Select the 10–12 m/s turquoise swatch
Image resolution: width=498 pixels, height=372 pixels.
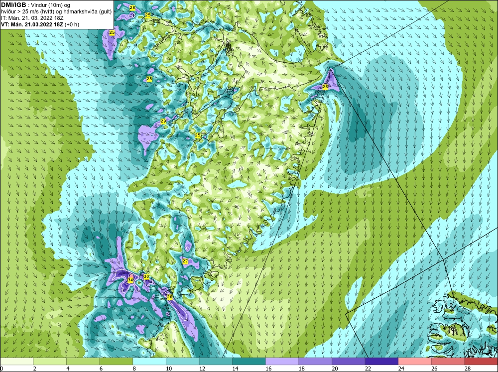(182, 361)
